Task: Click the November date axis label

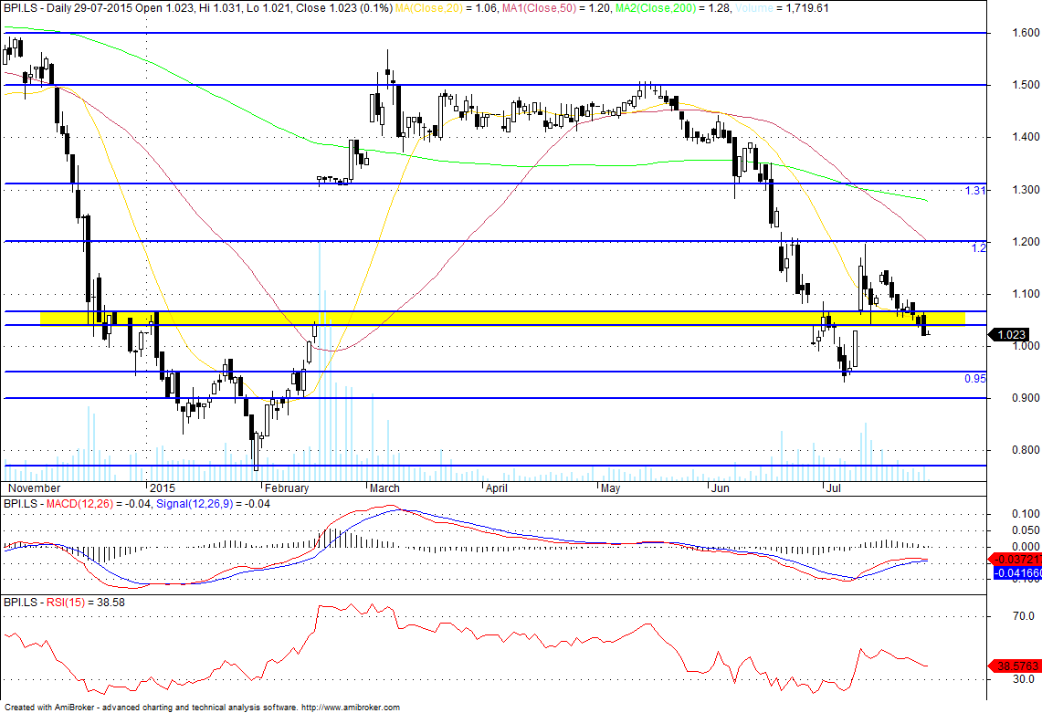Action: 34,488
